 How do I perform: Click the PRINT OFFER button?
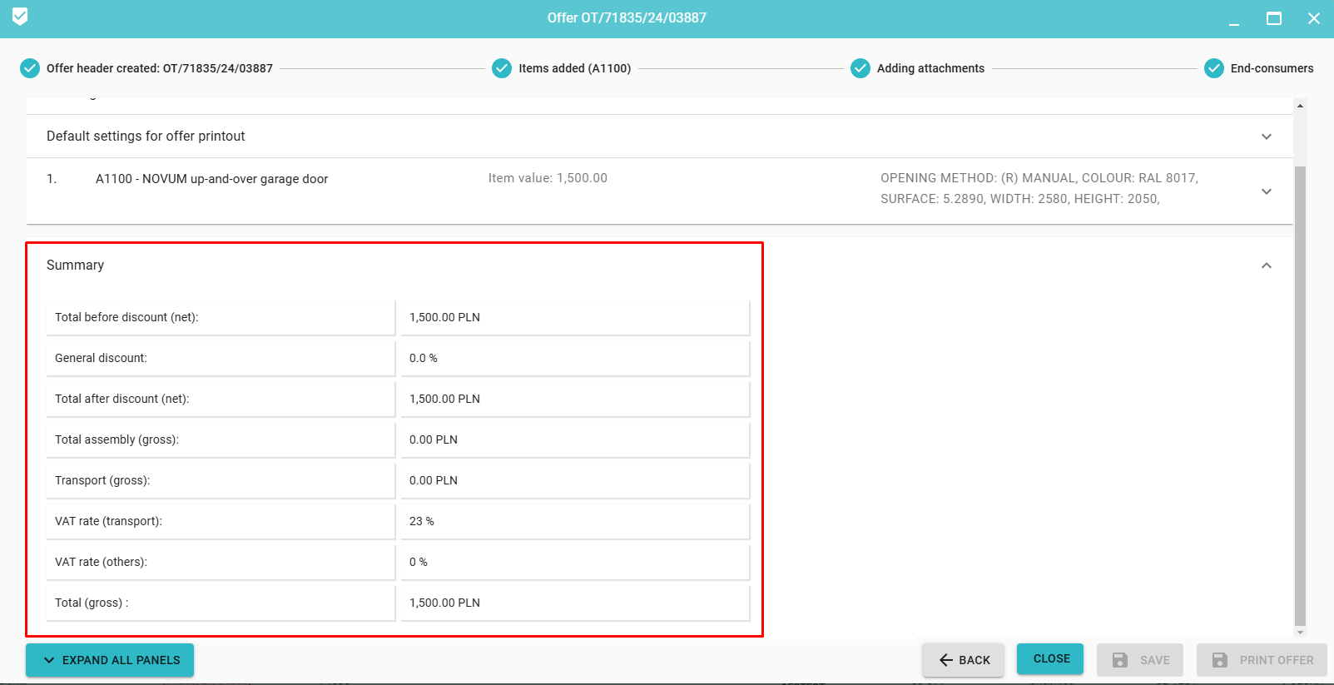point(1262,660)
